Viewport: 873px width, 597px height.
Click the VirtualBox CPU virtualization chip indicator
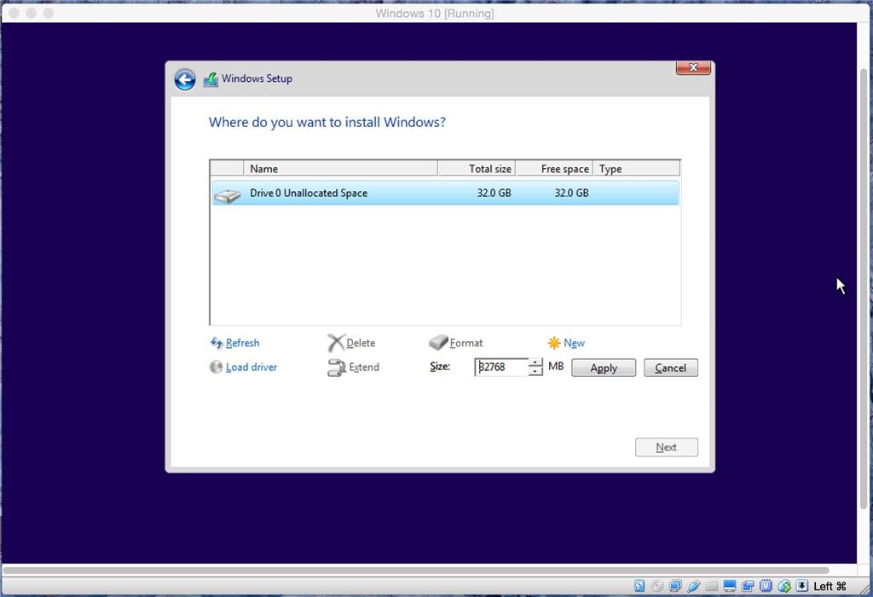(766, 585)
